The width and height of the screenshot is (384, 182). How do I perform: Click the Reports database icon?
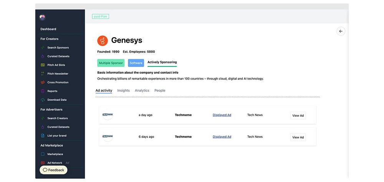point(43,91)
